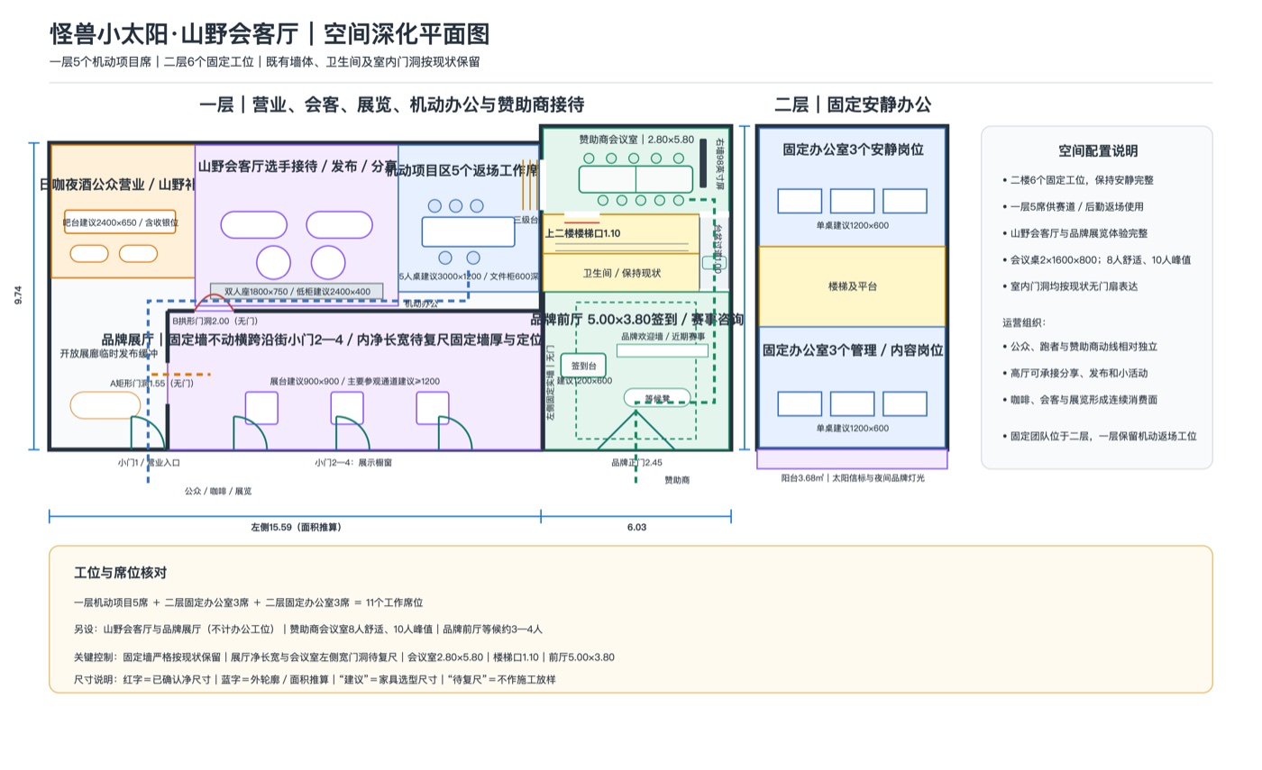1262x770 pixels.
Task: Click bullet 公众、跑者与赞助商动线相对独立
Action: (x=1084, y=346)
